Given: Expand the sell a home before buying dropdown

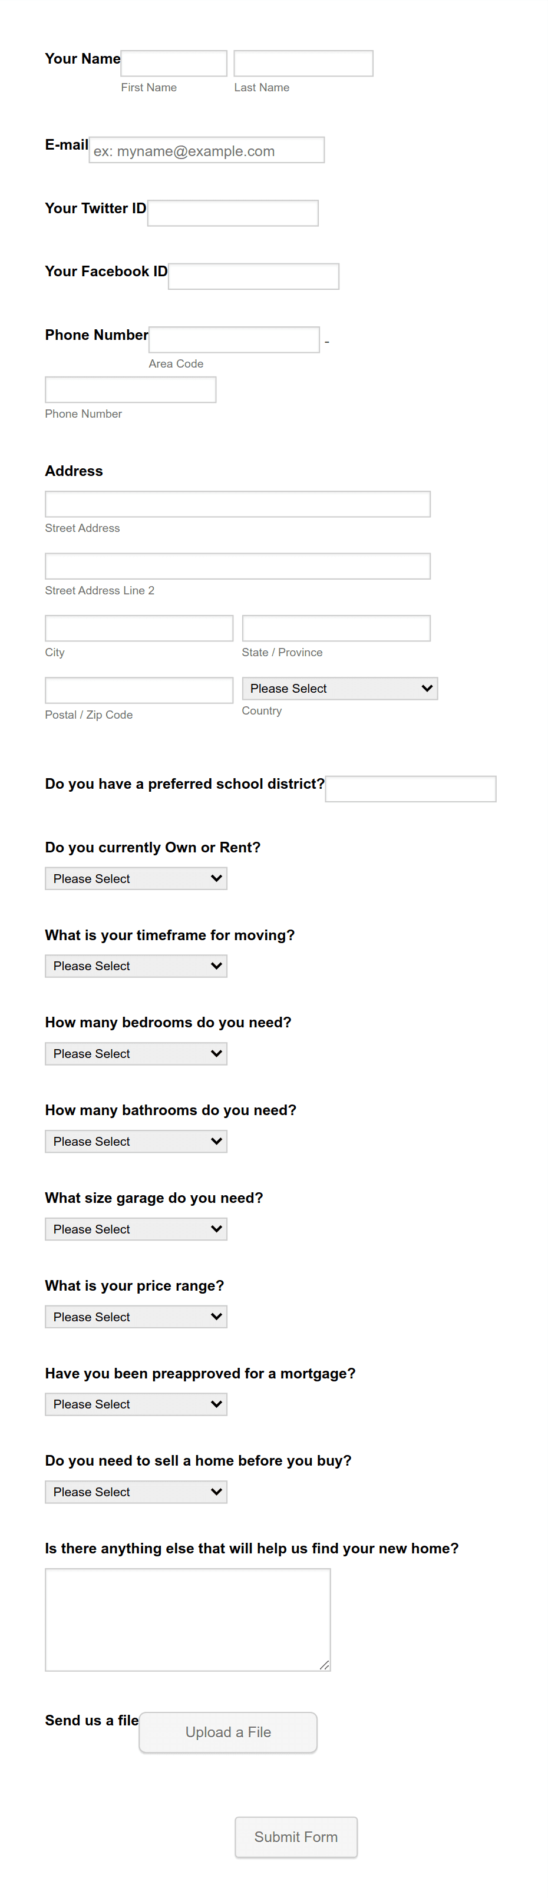Looking at the screenshot, I should [136, 1492].
